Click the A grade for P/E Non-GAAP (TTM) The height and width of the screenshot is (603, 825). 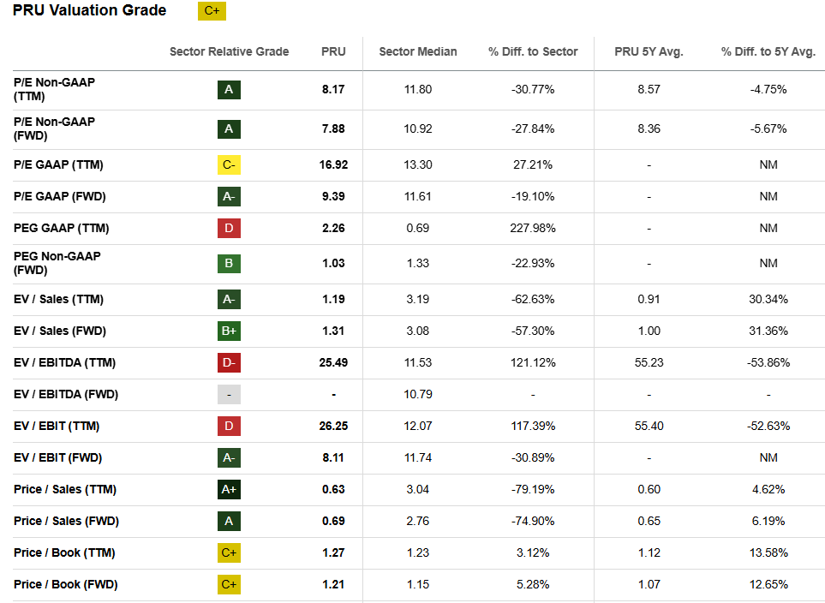[229, 89]
